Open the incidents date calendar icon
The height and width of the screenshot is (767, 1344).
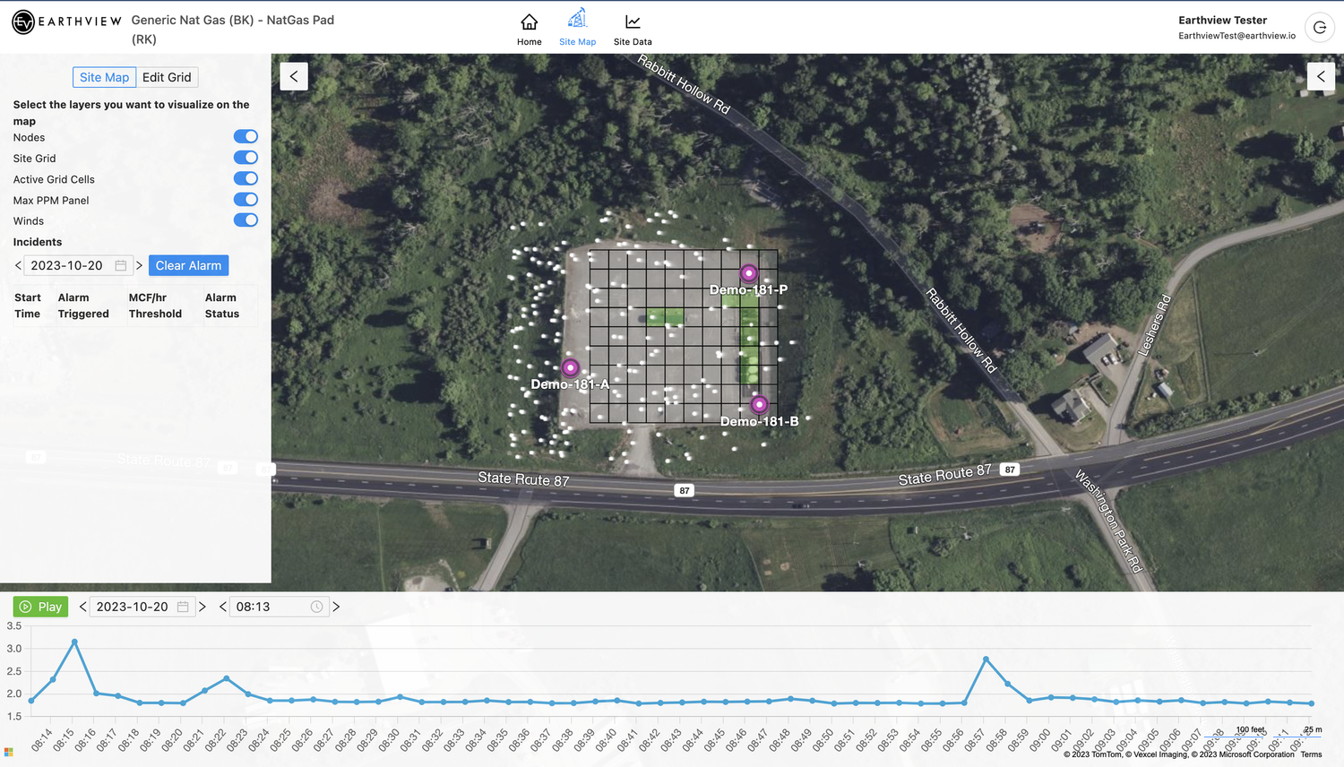pos(122,265)
